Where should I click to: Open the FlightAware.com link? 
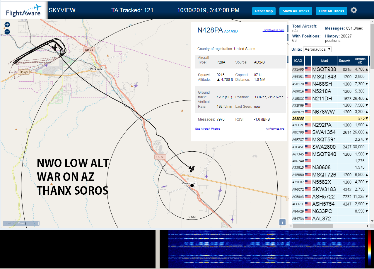pos(274,30)
